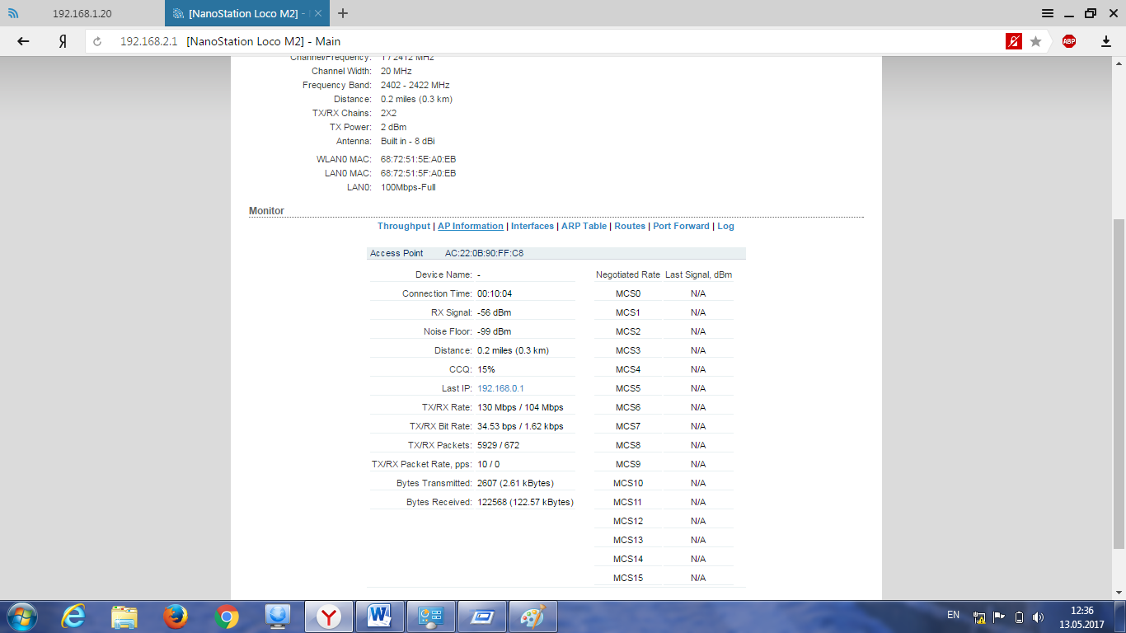Click the RX Signal value -56 dBm
The width and height of the screenshot is (1126, 633).
coord(494,312)
